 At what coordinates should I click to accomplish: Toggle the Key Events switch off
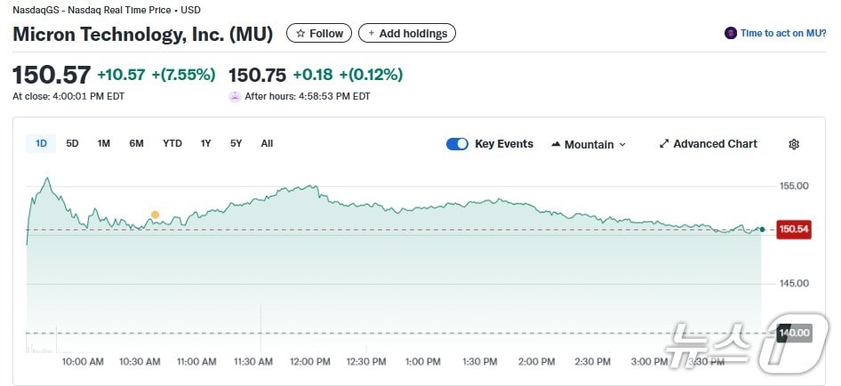[x=457, y=144]
